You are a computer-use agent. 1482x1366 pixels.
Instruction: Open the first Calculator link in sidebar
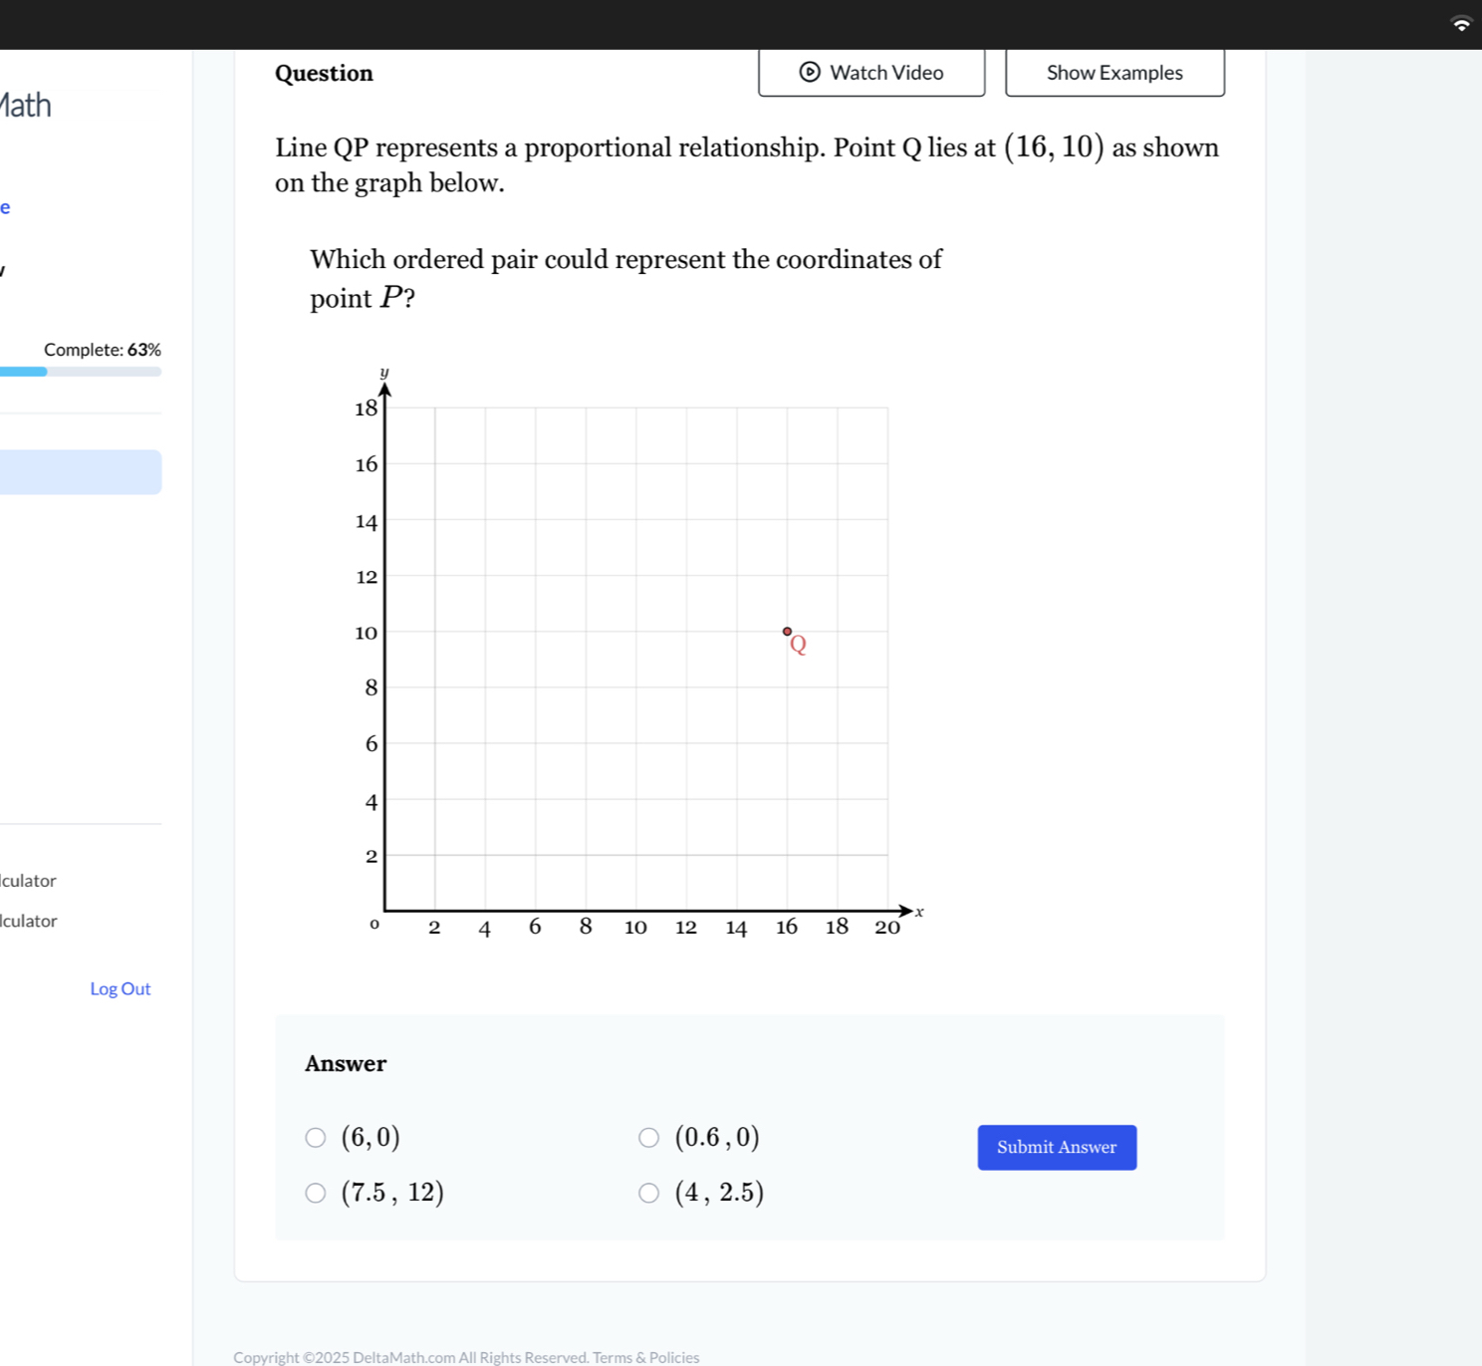click(27, 880)
